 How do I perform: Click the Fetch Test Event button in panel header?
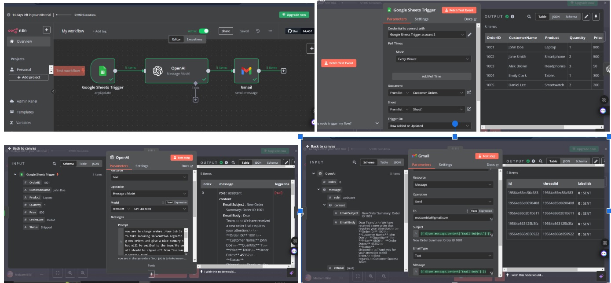pyautogui.click(x=459, y=10)
